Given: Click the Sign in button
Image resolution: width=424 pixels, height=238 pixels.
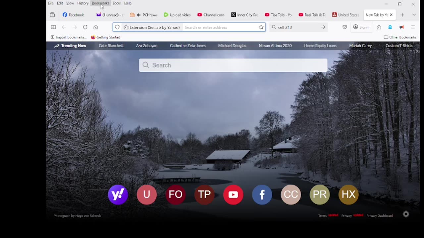Looking at the screenshot, I should click(362, 27).
